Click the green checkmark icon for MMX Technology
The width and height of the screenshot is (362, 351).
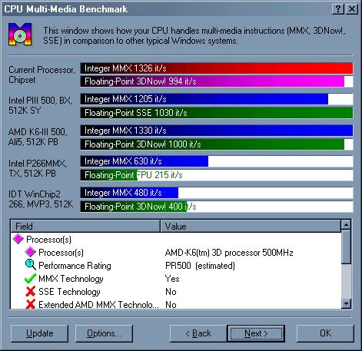30,278
